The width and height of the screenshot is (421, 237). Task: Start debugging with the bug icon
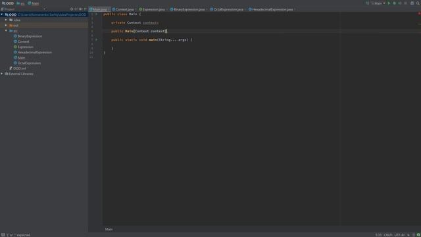pos(394,3)
